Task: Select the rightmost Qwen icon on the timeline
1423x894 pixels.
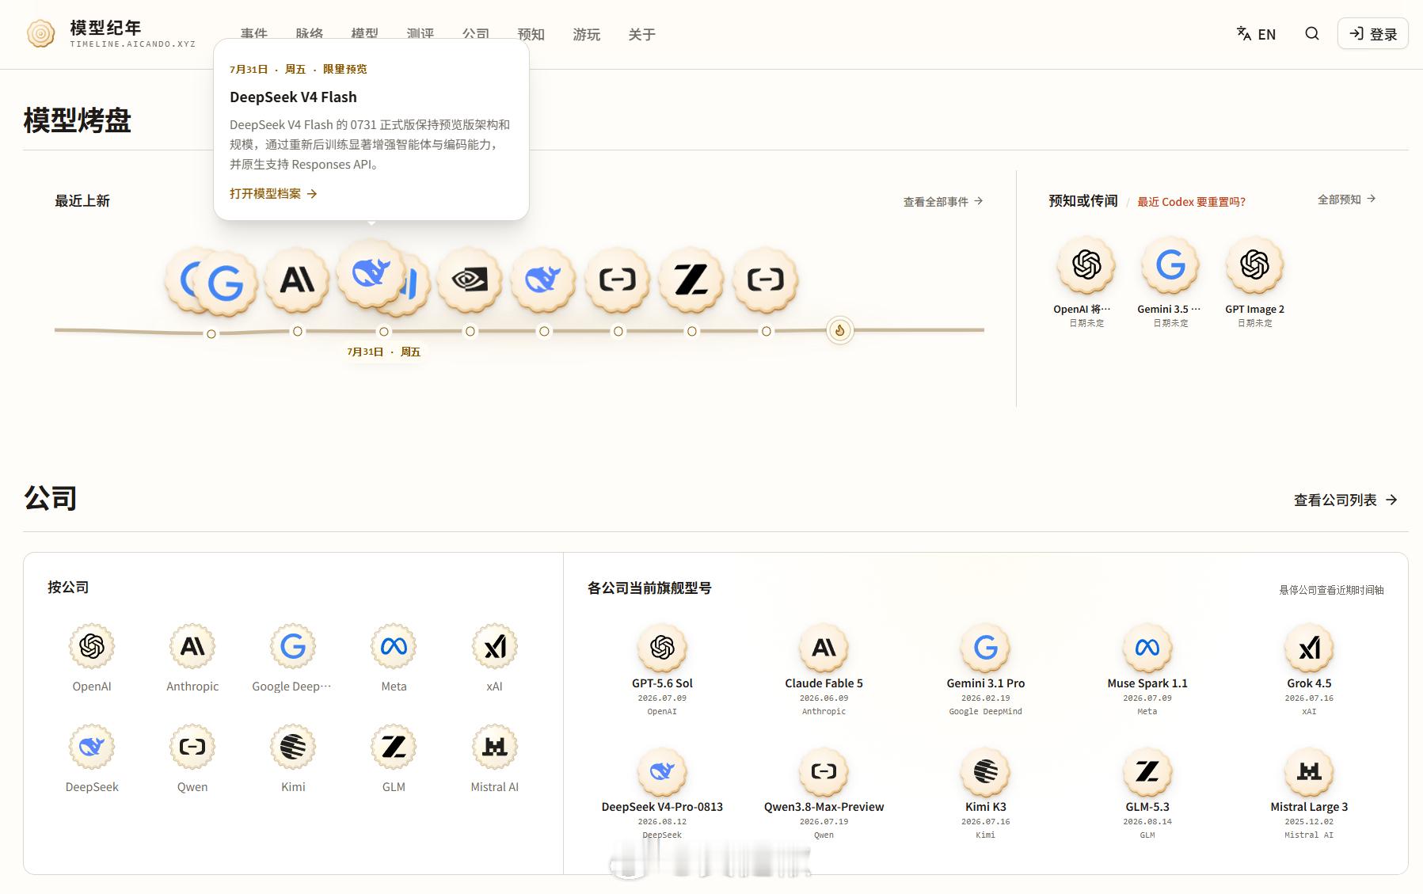Action: click(766, 280)
